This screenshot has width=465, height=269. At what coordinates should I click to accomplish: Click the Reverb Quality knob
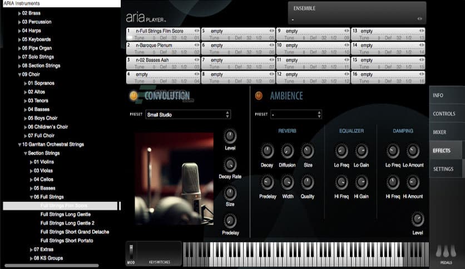(308, 182)
